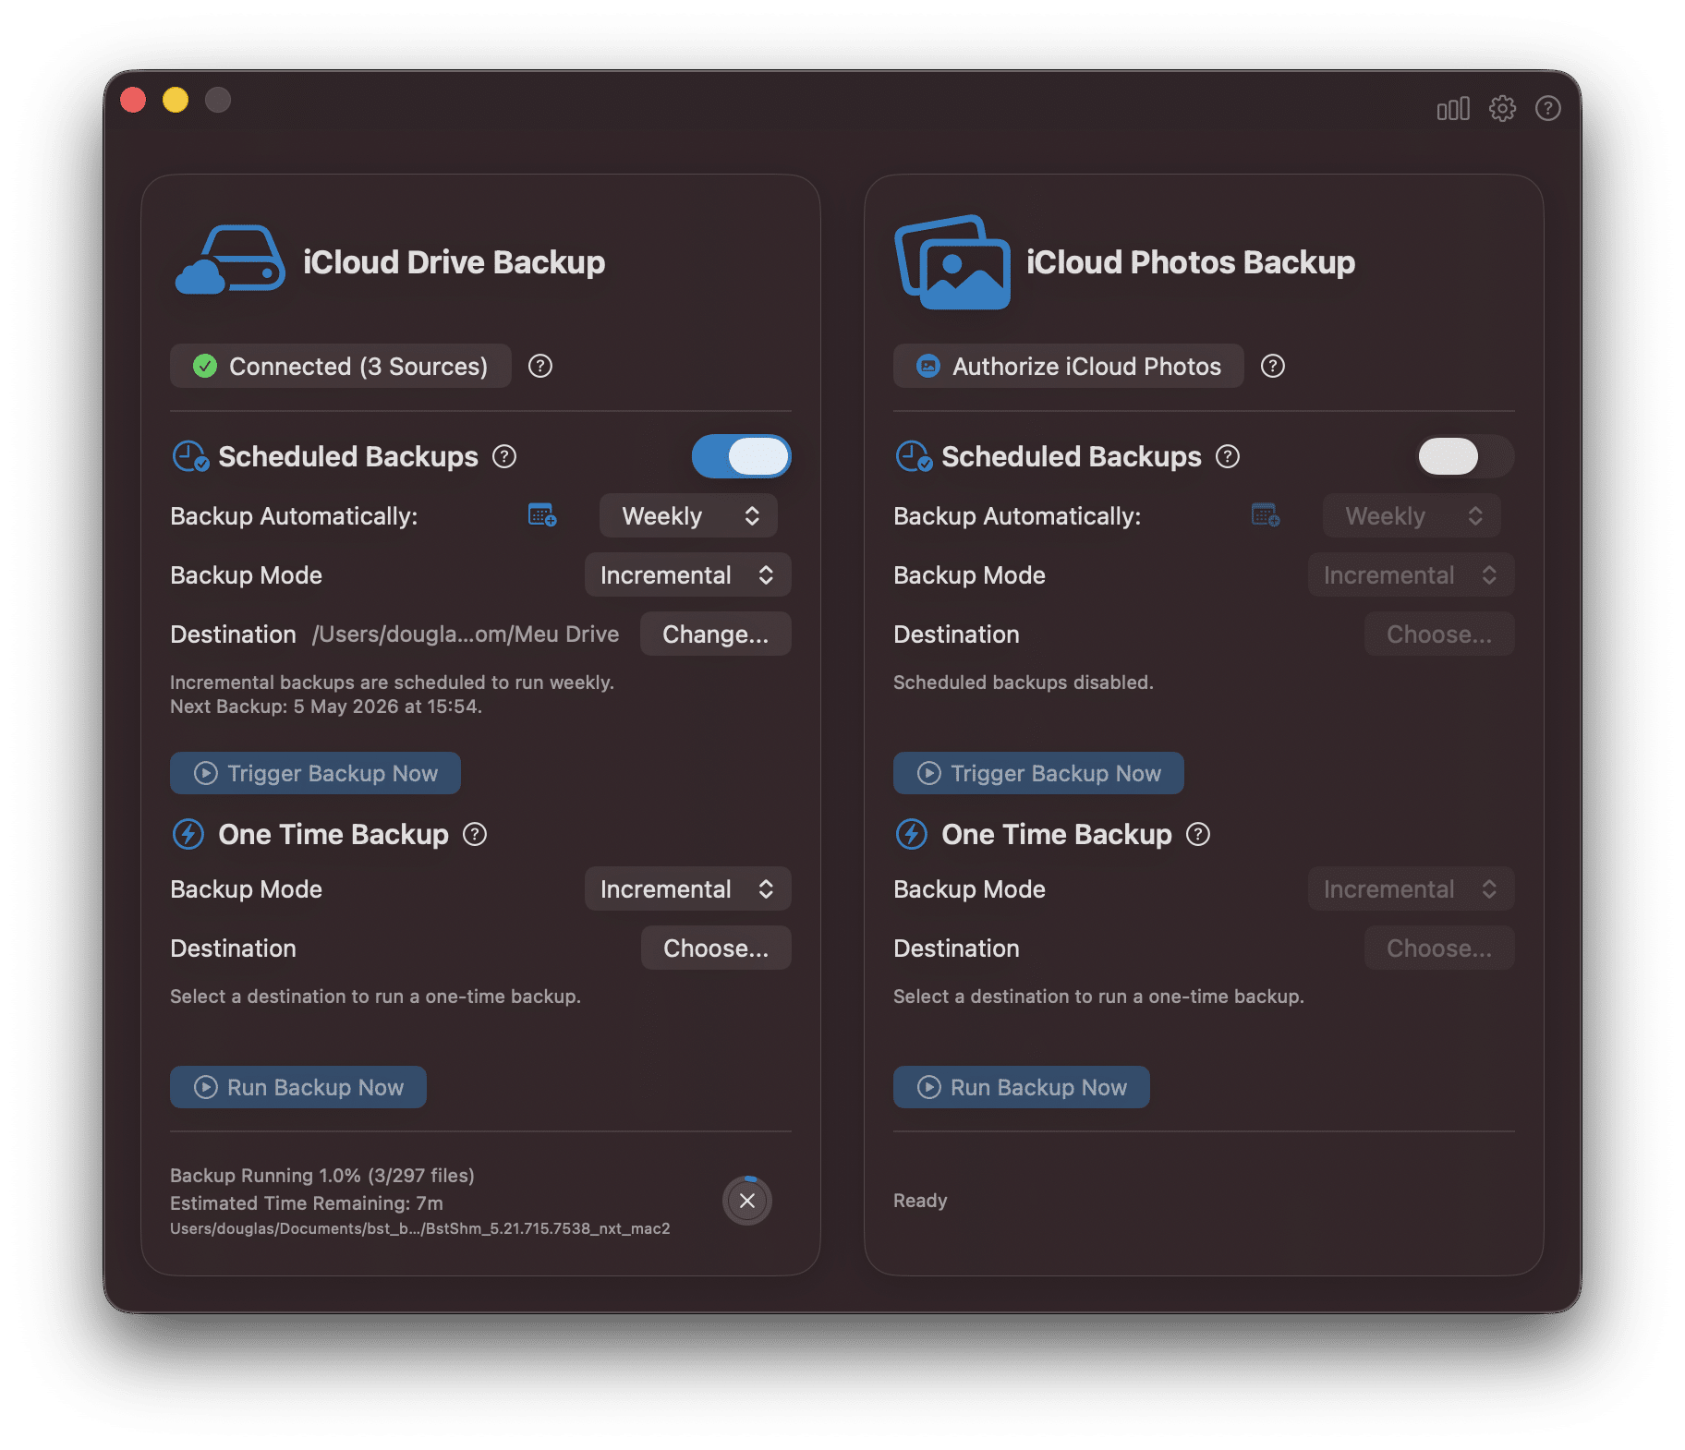
Task: Click the iCloud Drive Backup heading
Action: point(455,262)
